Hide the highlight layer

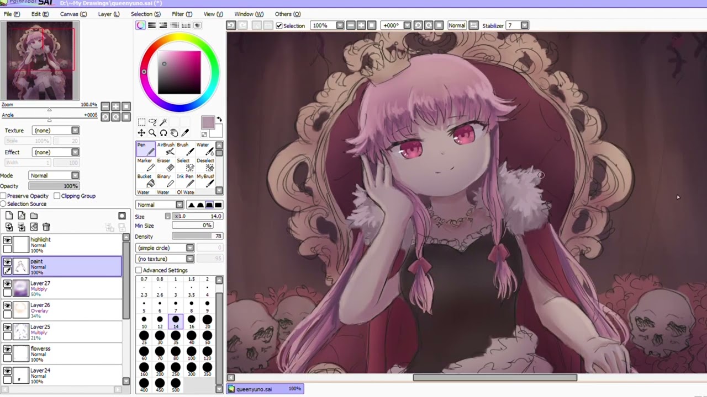7,240
